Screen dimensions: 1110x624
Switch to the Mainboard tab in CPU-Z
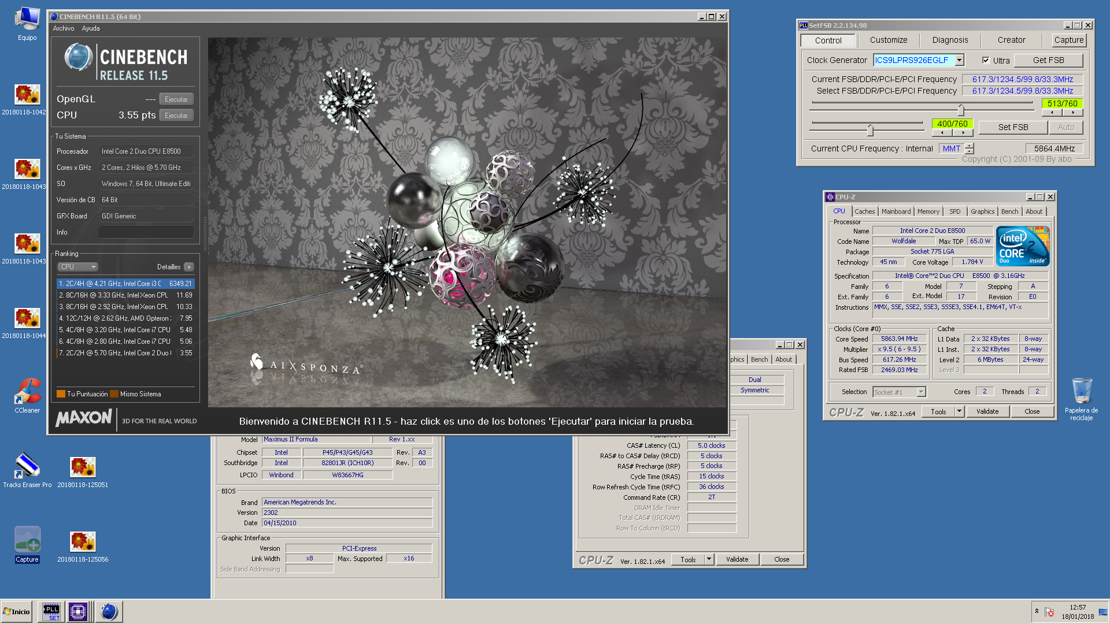pyautogui.click(x=896, y=211)
